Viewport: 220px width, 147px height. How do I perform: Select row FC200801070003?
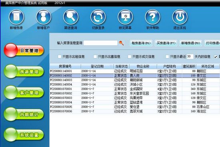click(x=135, y=98)
